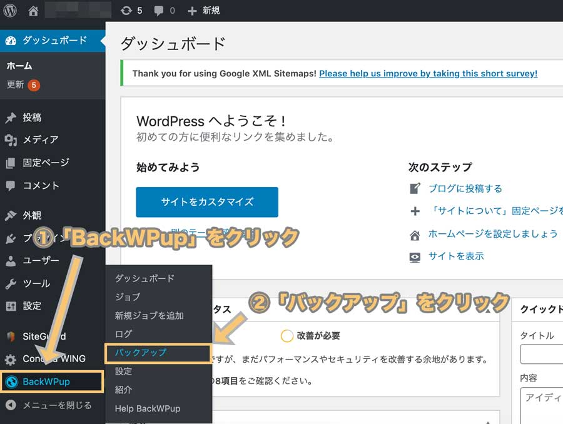The image size is (563, 424).
Task: Click the edit icon beside ブログに投稿する
Action: coord(415,188)
